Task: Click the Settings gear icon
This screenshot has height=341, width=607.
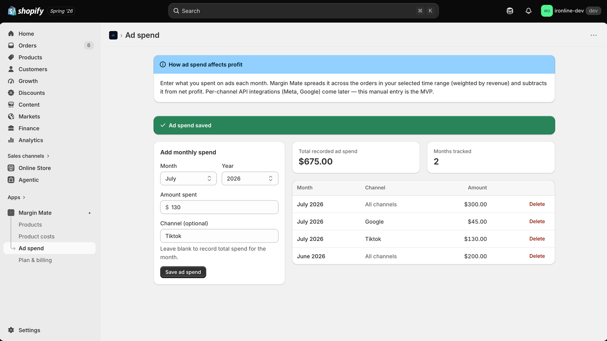Action: (x=11, y=330)
